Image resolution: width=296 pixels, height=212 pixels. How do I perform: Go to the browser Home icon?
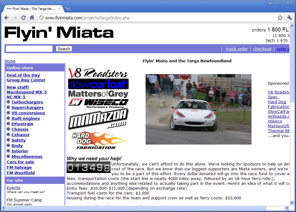click(32, 18)
